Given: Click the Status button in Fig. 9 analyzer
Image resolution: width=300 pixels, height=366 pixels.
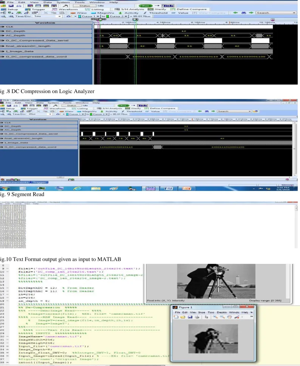Looking at the screenshot, I should tap(72, 105).
